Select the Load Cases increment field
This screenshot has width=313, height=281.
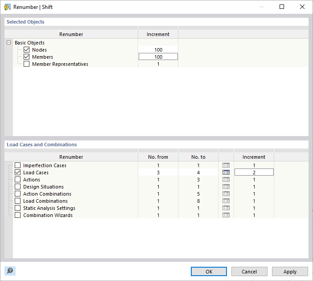point(254,173)
